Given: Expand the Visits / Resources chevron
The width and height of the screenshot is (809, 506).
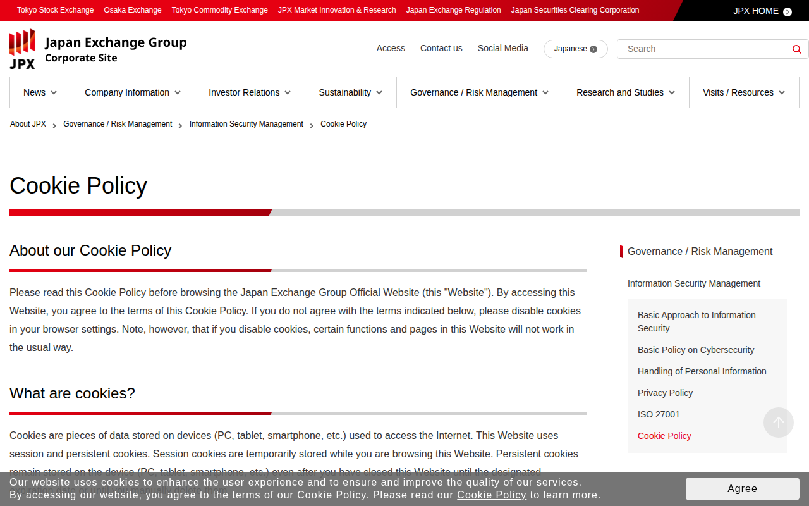Looking at the screenshot, I should 782,92.
